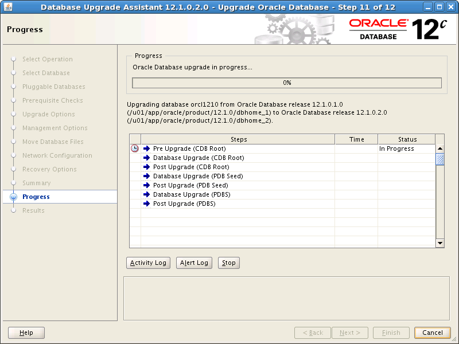Click the Steps column header

238,139
